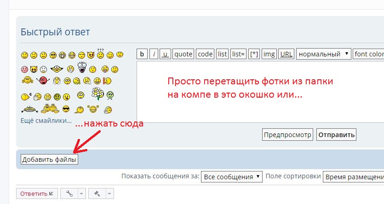
Task: Click the Отправить submit button
Action: [336, 135]
